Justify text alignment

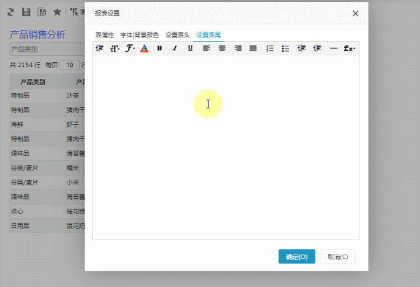click(253, 48)
